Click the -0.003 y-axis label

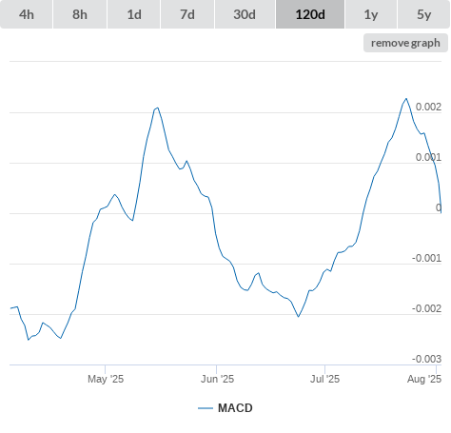pos(426,359)
